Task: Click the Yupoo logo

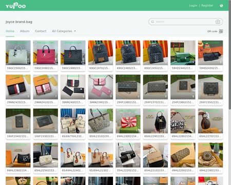Action: coord(15,6)
